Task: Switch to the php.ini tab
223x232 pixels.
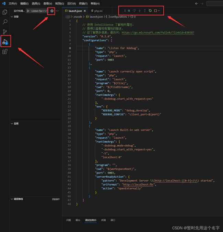Action: [x=97, y=11]
